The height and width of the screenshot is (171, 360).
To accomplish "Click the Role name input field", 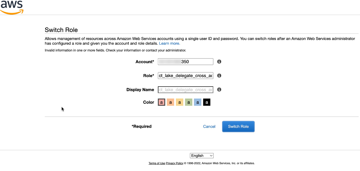I will click(x=185, y=75).
